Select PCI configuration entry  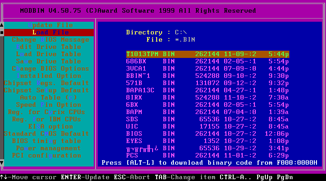(x=47, y=156)
